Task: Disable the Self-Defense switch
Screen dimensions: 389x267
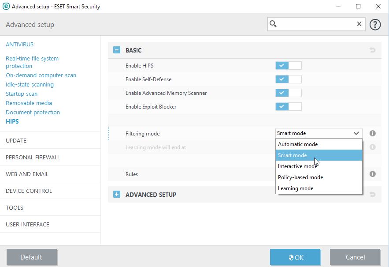Action: click(288, 79)
